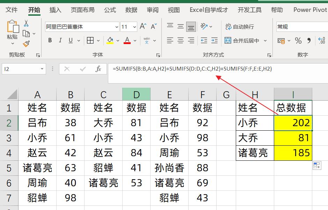Click the Comma Style icon

pyautogui.click(x=309, y=40)
